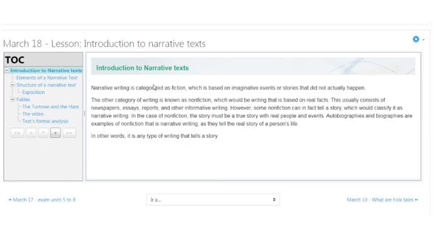434x244 pixels.
Task: Open the settings gear menu
Action: click(x=417, y=39)
